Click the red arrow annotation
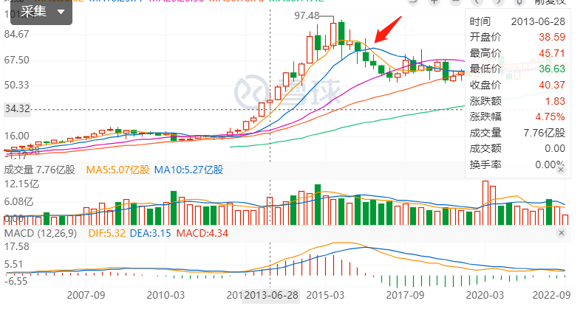Viewport: 583px width, 309px height. [386, 29]
